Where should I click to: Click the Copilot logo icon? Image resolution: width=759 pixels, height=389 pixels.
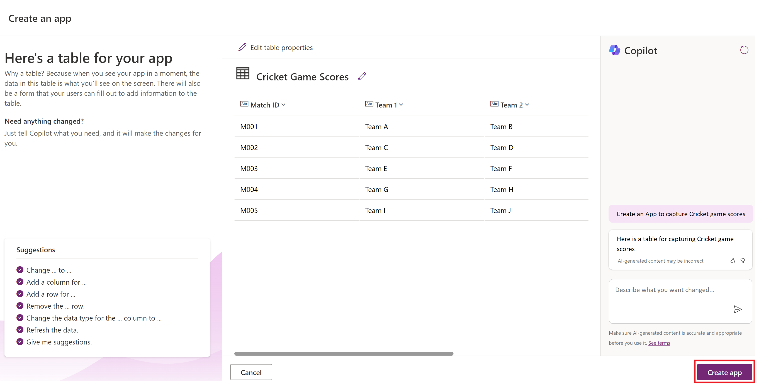pos(615,50)
